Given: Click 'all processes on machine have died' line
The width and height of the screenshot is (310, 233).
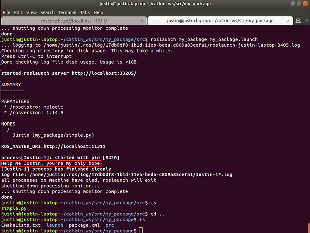Looking at the screenshot, I should [79, 180].
